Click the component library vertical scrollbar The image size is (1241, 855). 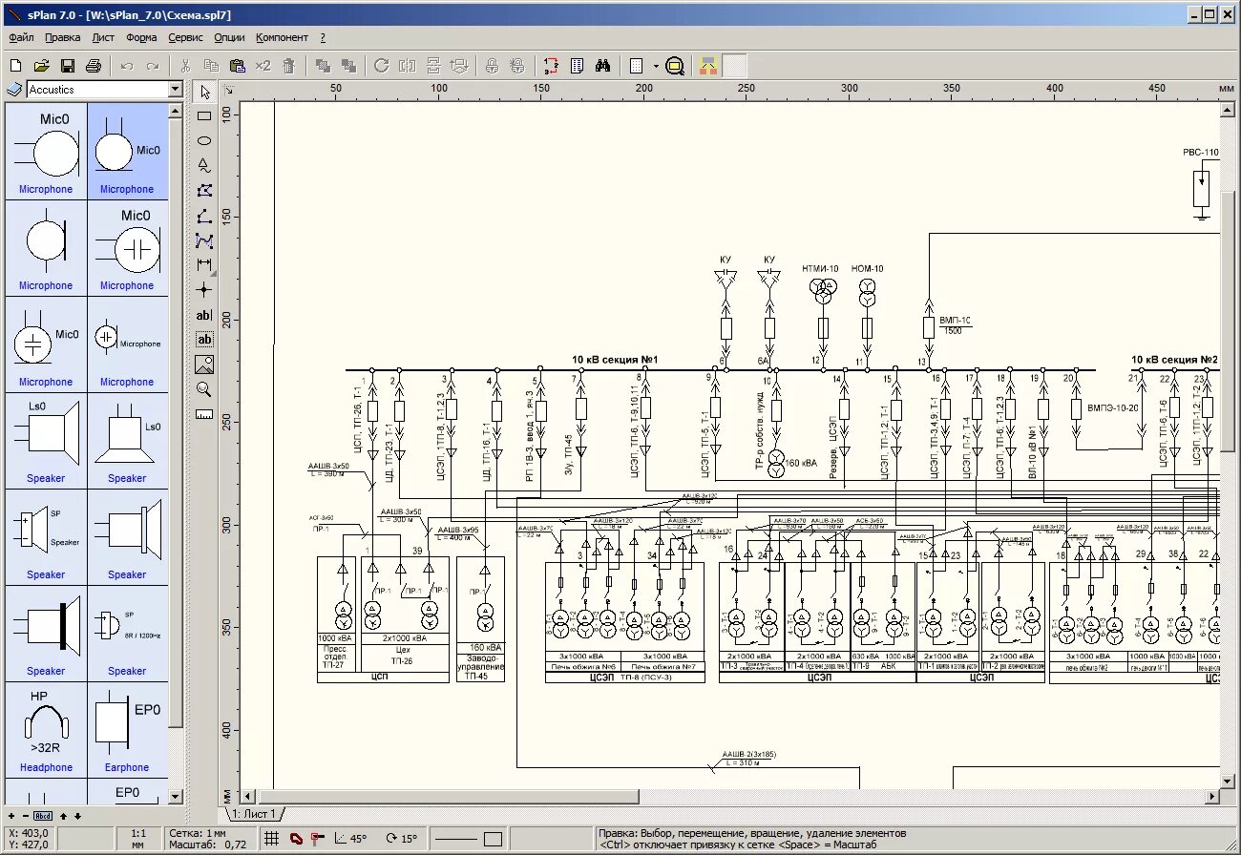click(175, 453)
